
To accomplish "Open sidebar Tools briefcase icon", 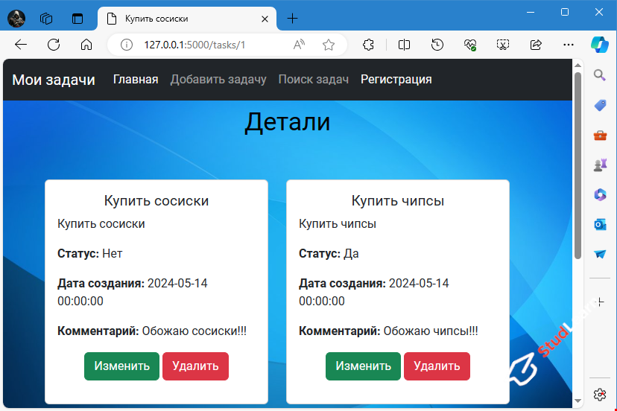I will pyautogui.click(x=600, y=136).
